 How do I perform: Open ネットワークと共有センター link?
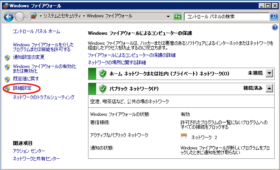(x=36, y=158)
